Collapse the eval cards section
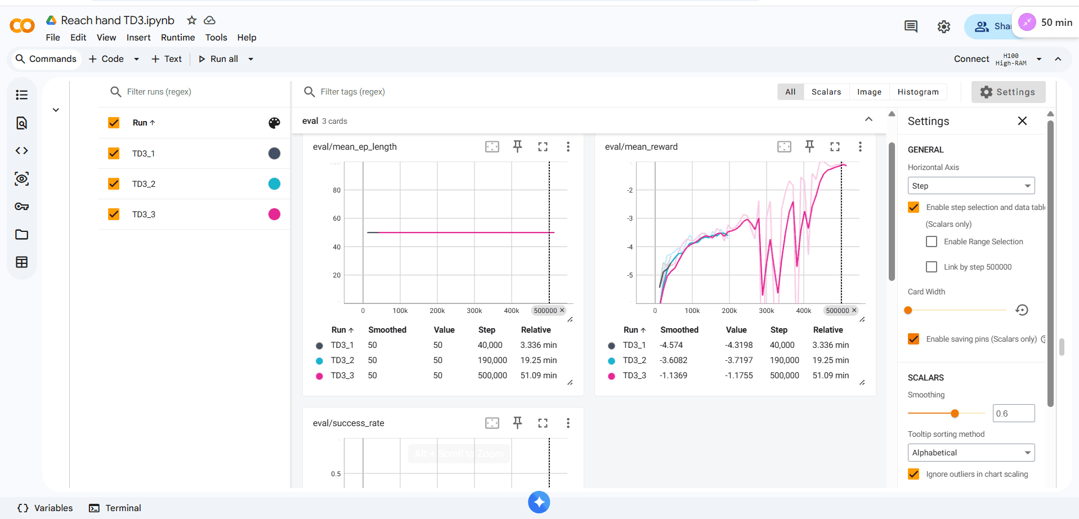The width and height of the screenshot is (1079, 519). 868,119
